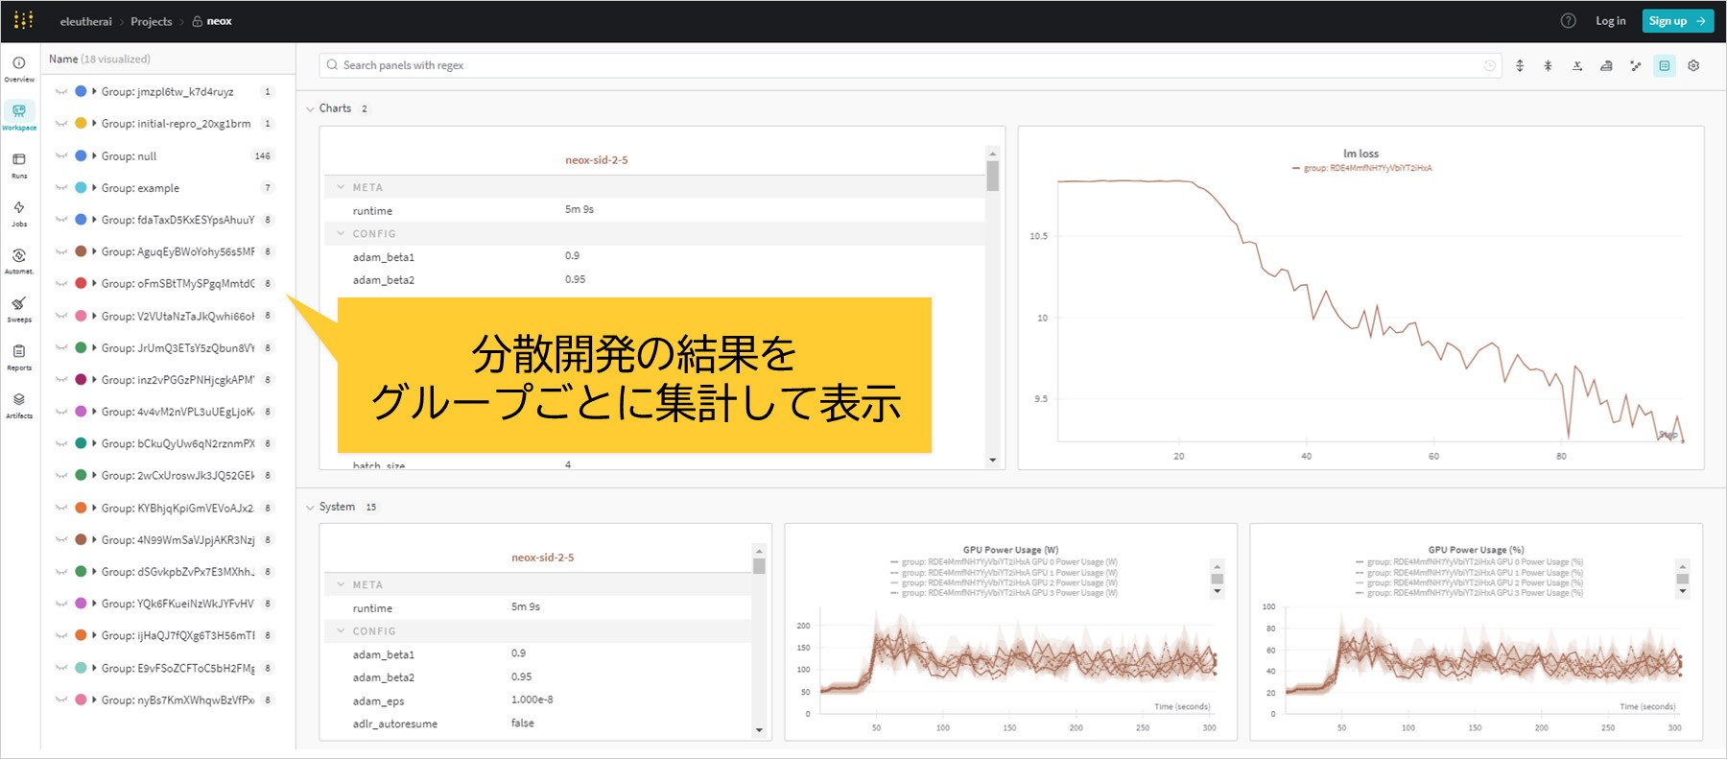This screenshot has width=1727, height=759.
Task: Toggle visibility eye for Group: null
Action: 61,156
